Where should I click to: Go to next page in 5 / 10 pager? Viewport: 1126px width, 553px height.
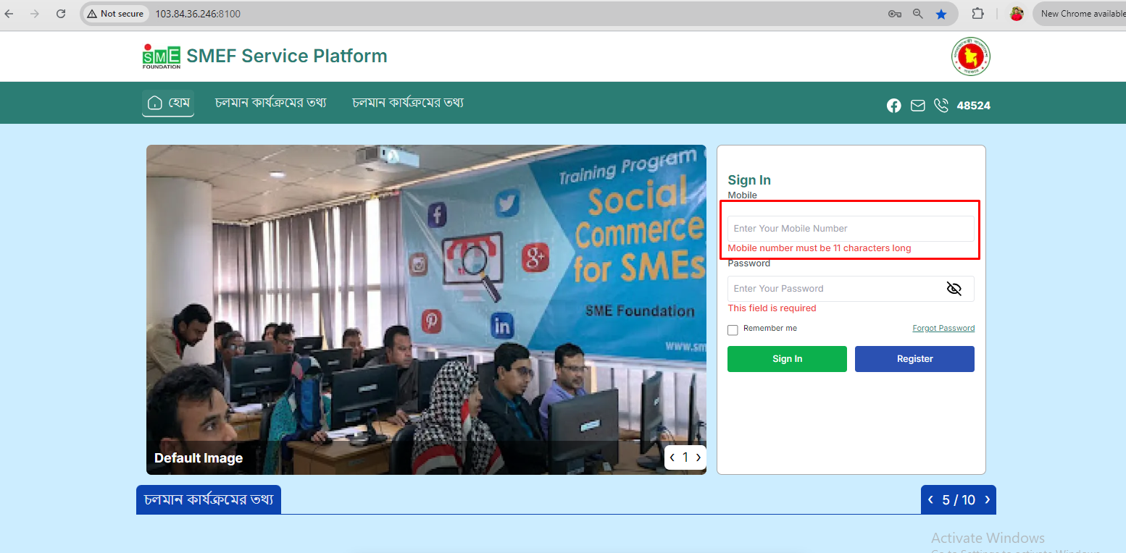pyautogui.click(x=987, y=499)
